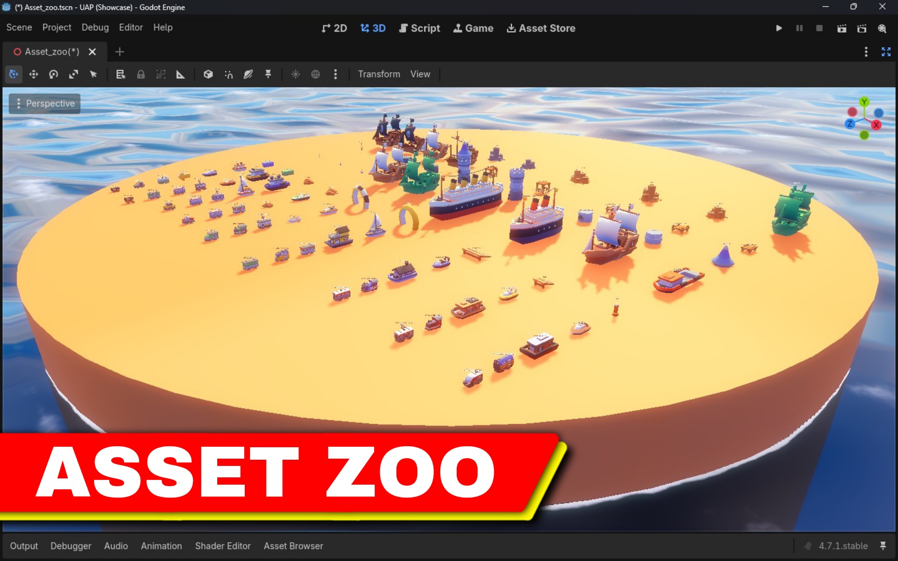Viewport: 898px width, 561px height.
Task: Open the list selectable nodes tool
Action: coord(121,74)
